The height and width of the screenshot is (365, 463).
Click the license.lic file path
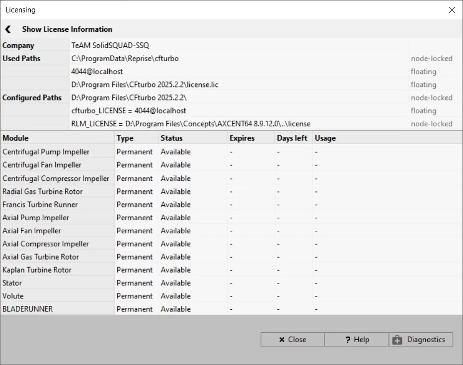pos(145,85)
